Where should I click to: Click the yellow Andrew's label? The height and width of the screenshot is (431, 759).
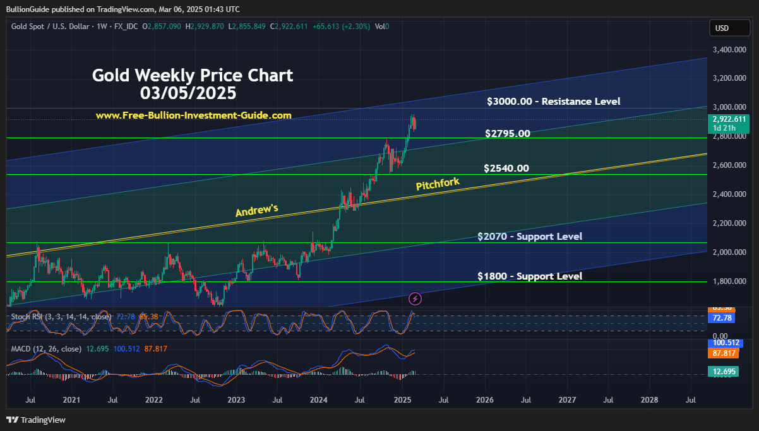tap(257, 210)
